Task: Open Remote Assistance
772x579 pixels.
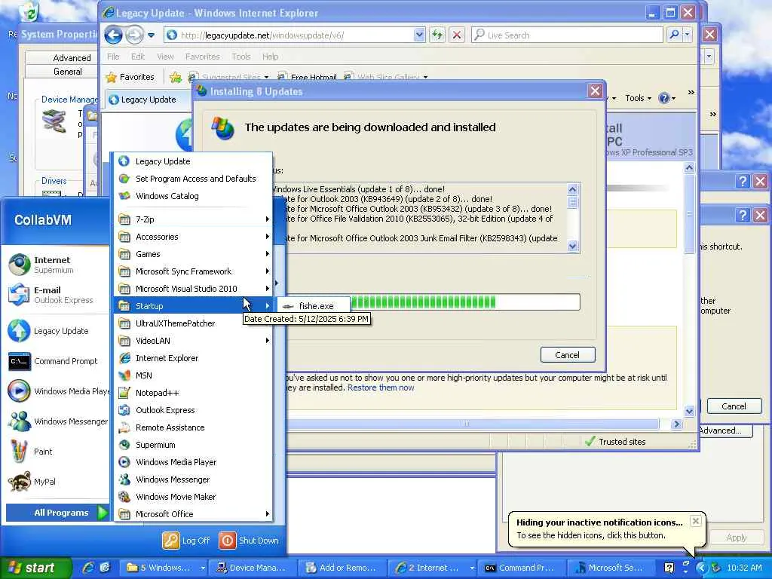Action: 193,427
